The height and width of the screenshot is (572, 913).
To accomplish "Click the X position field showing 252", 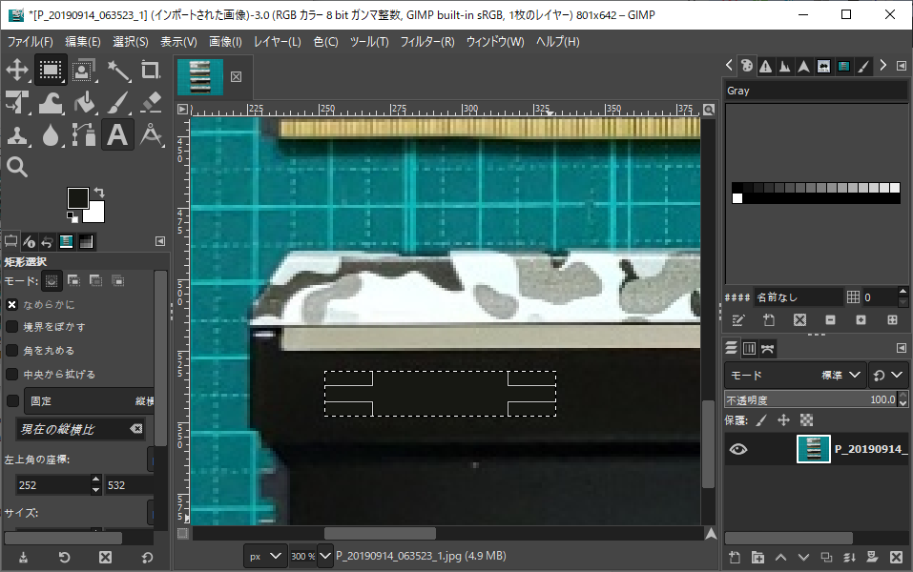I will tap(52, 485).
